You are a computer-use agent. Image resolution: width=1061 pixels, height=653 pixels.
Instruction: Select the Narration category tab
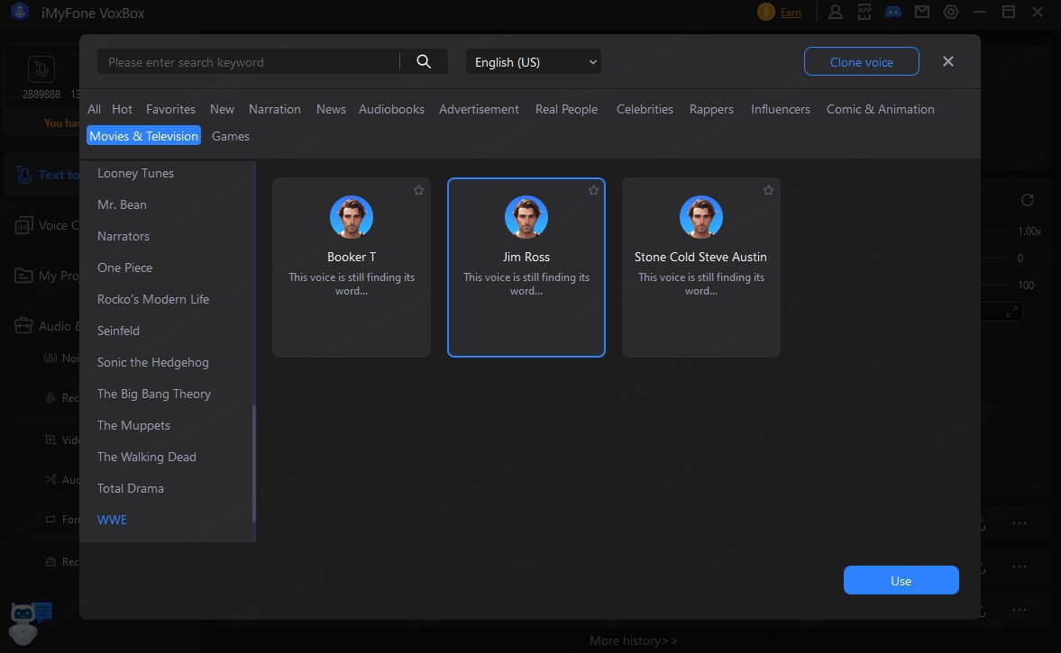(x=275, y=109)
